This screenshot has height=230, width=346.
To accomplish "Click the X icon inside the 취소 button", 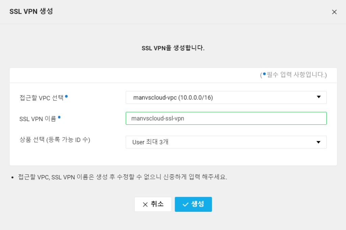I will click(145, 204).
